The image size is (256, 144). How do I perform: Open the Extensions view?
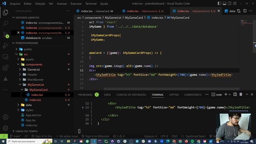tap(5, 68)
